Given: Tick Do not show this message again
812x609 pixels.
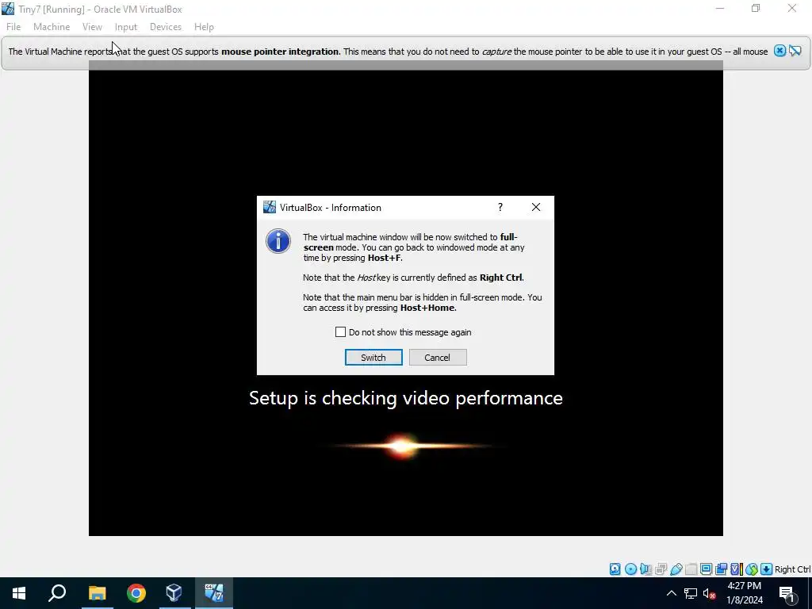Looking at the screenshot, I should 340,332.
